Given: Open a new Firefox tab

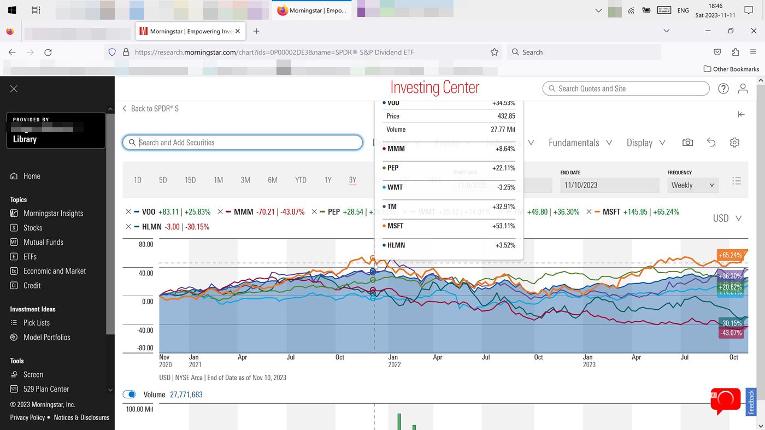Looking at the screenshot, I should pyautogui.click(x=256, y=31).
